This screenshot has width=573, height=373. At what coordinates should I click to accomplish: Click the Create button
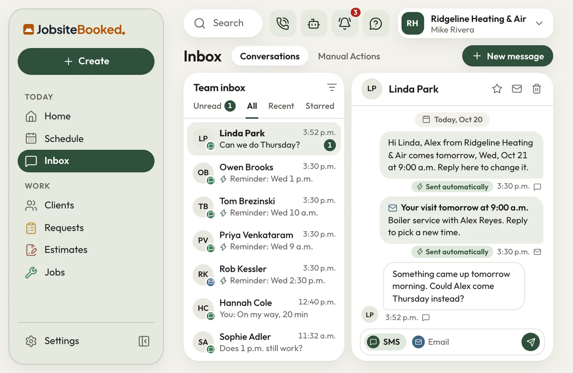(86, 61)
